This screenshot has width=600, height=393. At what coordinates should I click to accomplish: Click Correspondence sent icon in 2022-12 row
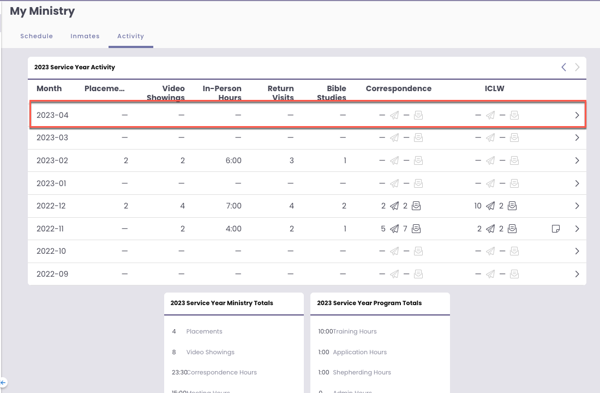click(x=394, y=206)
